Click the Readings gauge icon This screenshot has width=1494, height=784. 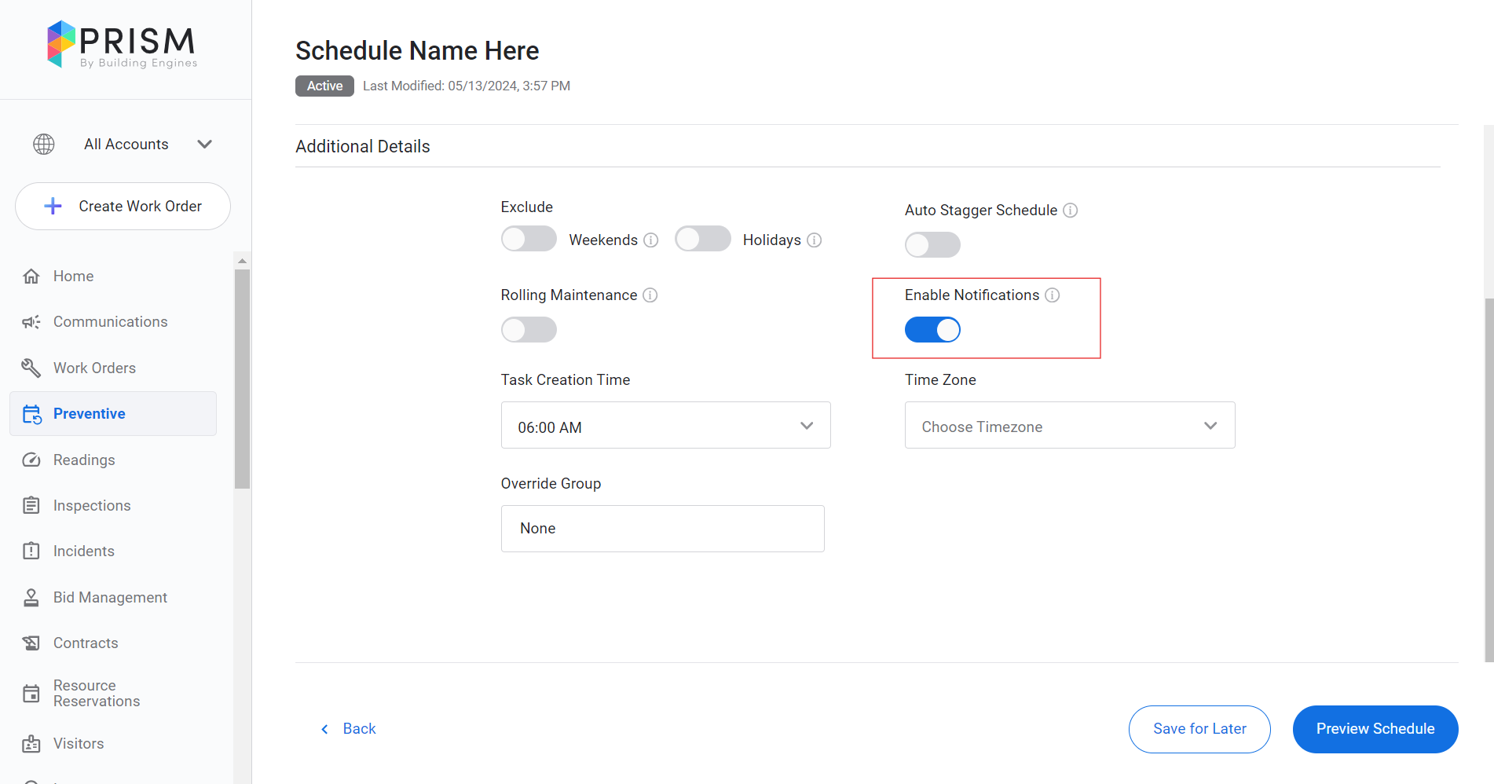31,460
